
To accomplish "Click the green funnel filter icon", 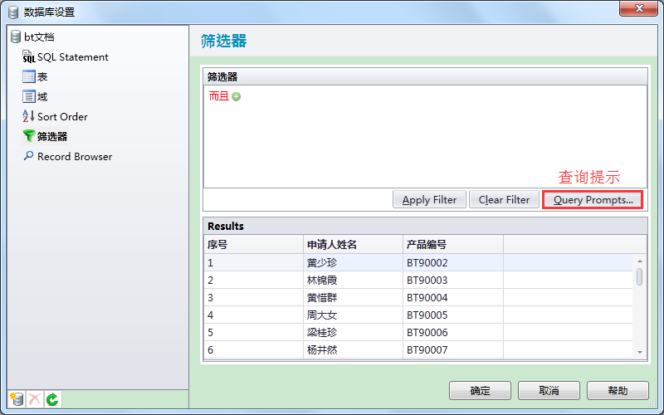I will click(x=29, y=136).
